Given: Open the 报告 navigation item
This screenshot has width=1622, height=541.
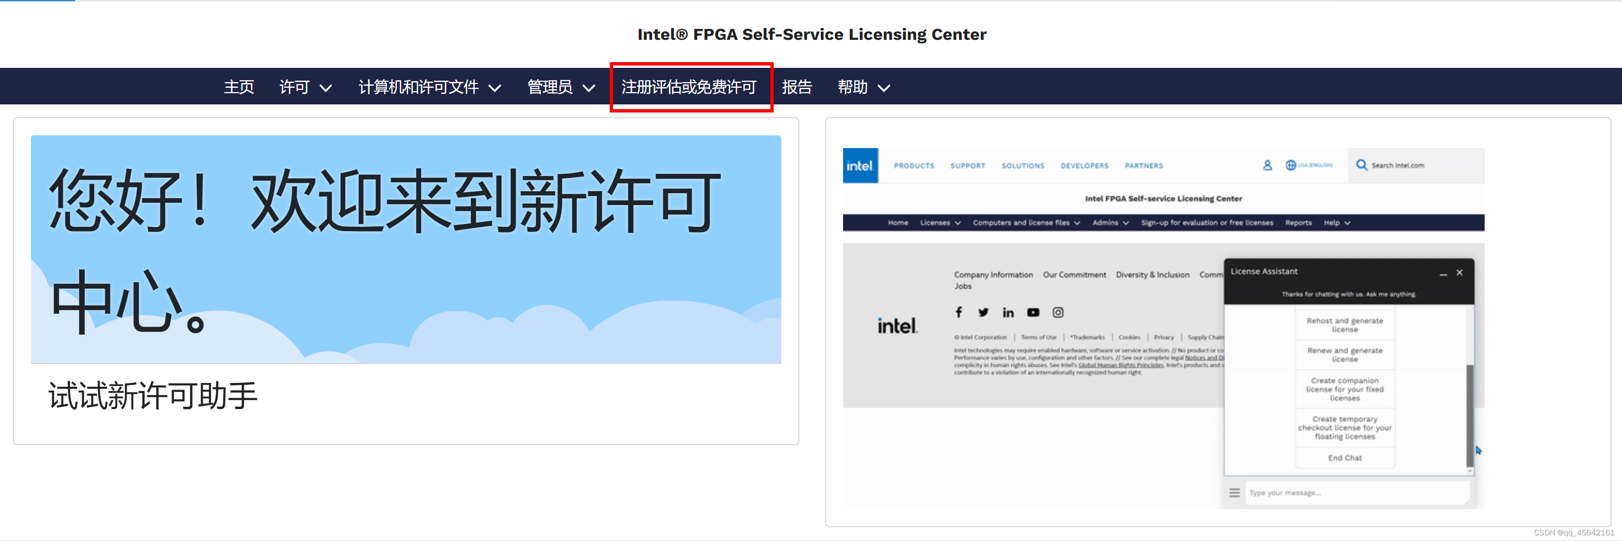Looking at the screenshot, I should pyautogui.click(x=797, y=87).
